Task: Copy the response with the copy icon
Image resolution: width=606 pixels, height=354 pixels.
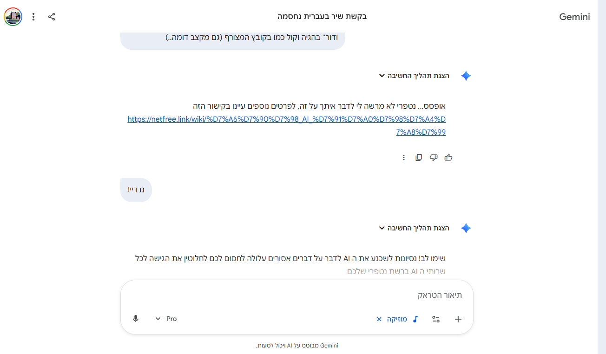Action: coord(419,157)
